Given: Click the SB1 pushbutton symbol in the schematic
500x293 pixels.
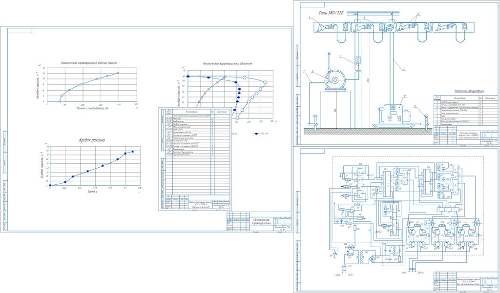Looking at the screenshot, I should (334, 254).
